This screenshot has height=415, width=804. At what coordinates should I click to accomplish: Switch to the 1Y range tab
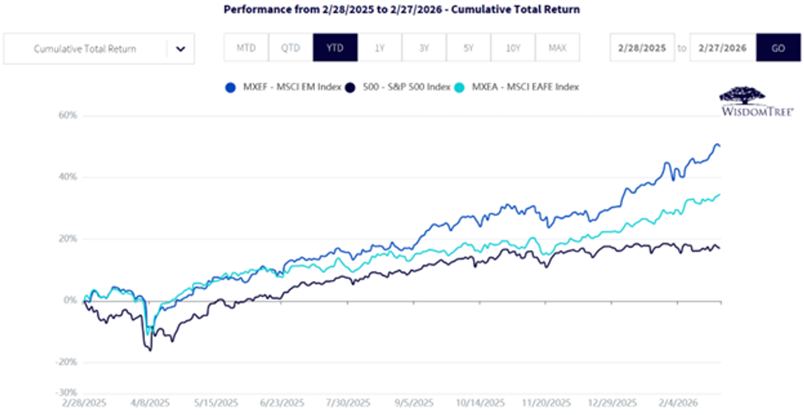[380, 48]
